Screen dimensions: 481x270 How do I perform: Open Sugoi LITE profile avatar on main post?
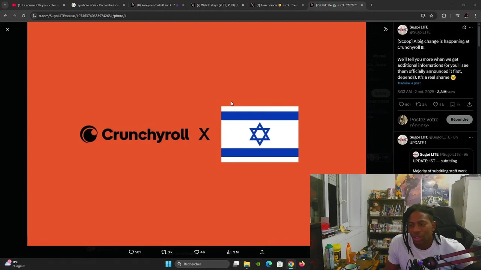click(402, 30)
